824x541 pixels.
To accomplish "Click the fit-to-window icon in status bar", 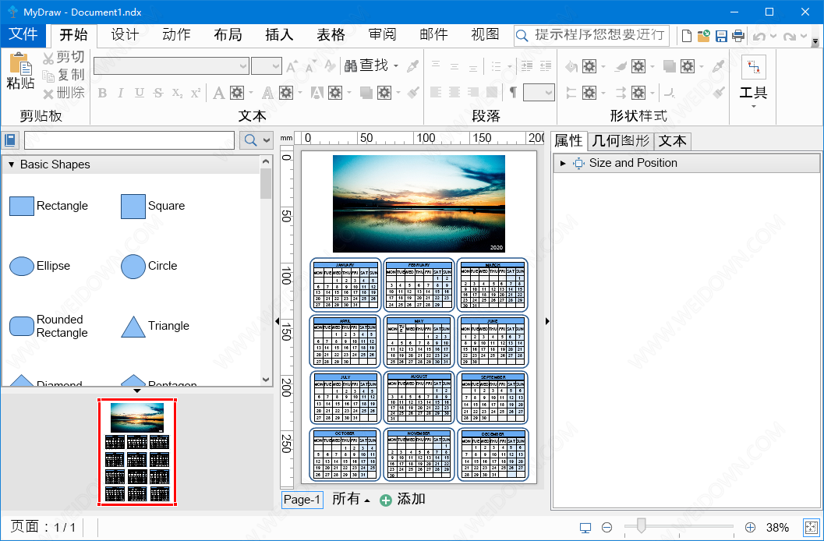I will click(812, 527).
